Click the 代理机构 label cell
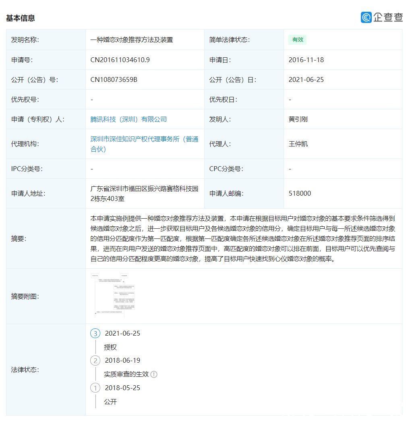This screenshot has width=408, height=422. (46, 144)
